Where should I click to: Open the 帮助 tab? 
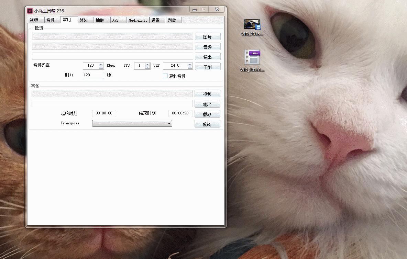click(x=172, y=20)
